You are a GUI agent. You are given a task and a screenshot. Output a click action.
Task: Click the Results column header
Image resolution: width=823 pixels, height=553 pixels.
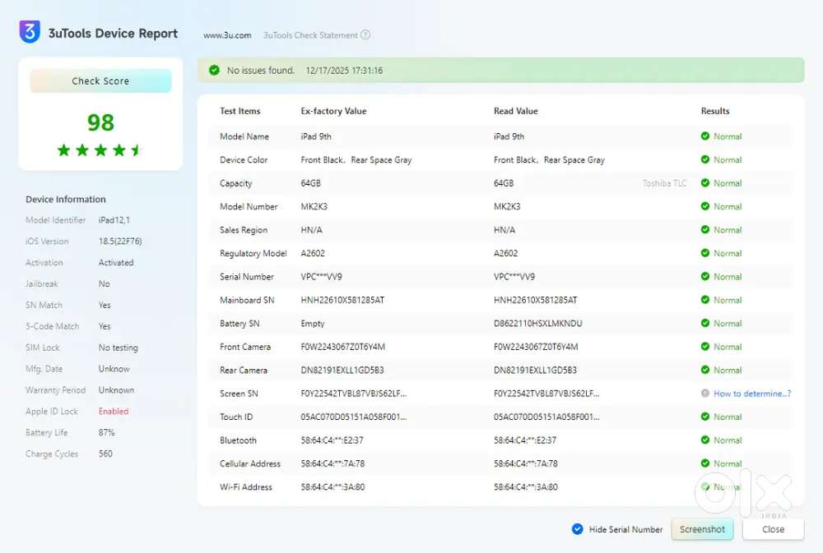(x=715, y=111)
